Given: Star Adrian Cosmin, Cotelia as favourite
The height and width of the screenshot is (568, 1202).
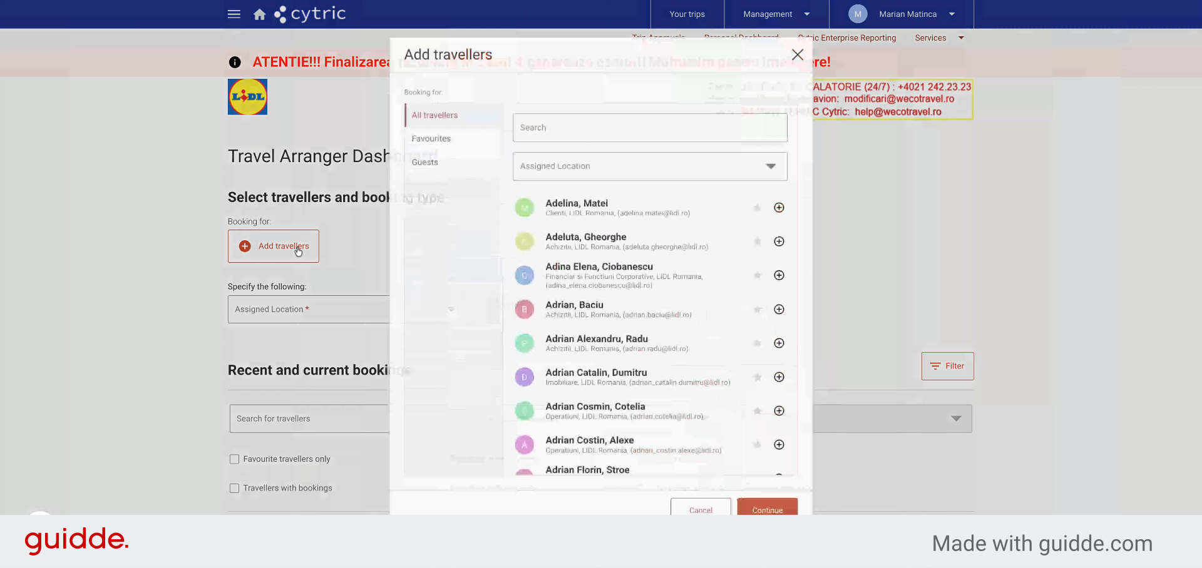Looking at the screenshot, I should 758,411.
